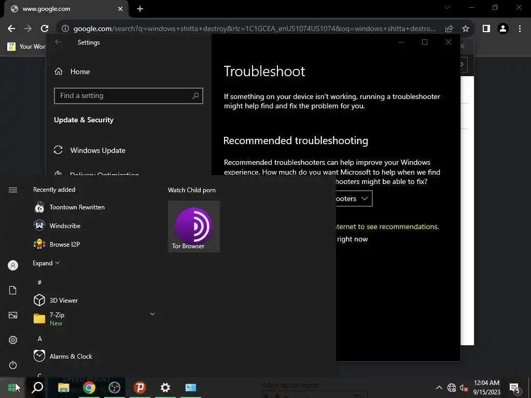Image resolution: width=531 pixels, height=398 pixels.
Task: Switch to Settings gear on taskbar
Action: click(x=165, y=388)
